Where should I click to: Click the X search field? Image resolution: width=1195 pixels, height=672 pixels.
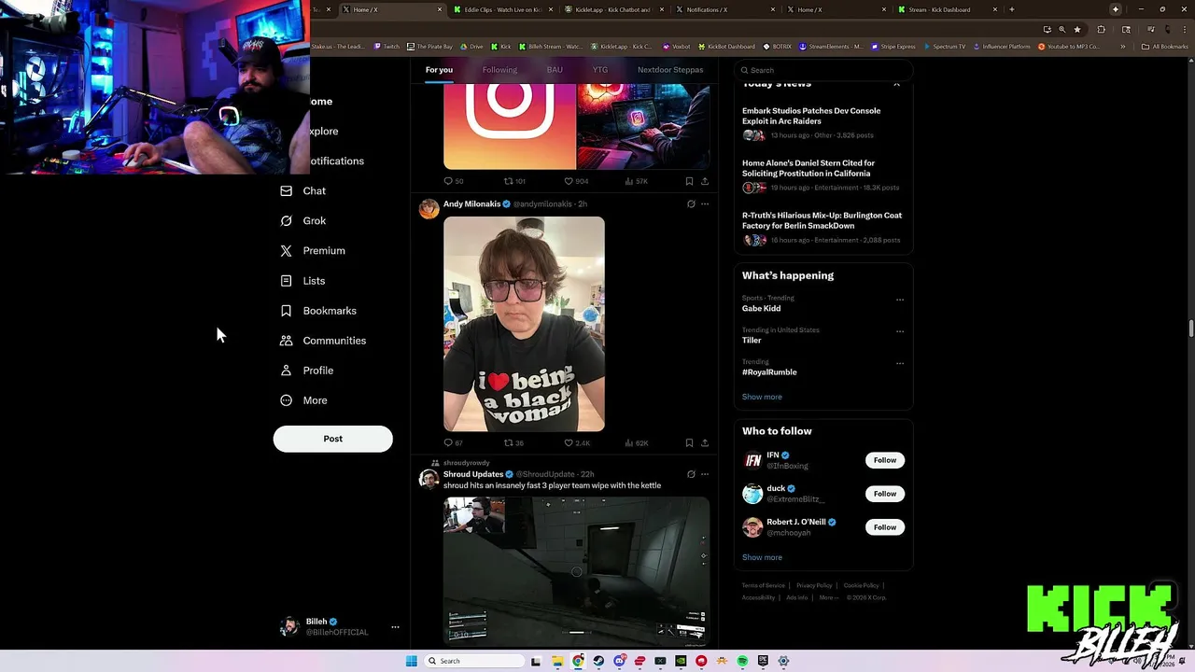tap(823, 70)
